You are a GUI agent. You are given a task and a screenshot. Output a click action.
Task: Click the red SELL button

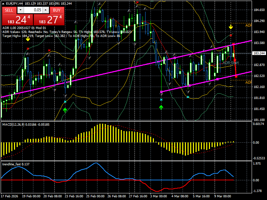click(x=9, y=10)
